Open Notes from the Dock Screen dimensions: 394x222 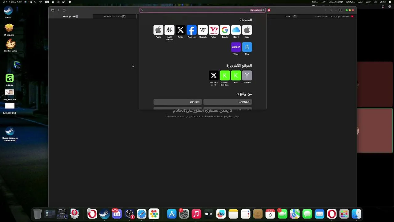click(x=233, y=214)
